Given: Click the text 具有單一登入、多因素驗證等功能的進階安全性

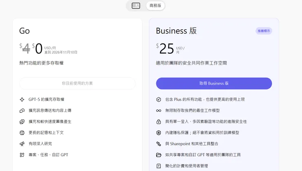Looking at the screenshot, I should (x=206, y=122).
